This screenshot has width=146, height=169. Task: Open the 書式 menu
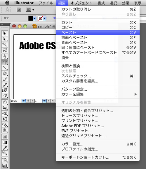(101, 3)
